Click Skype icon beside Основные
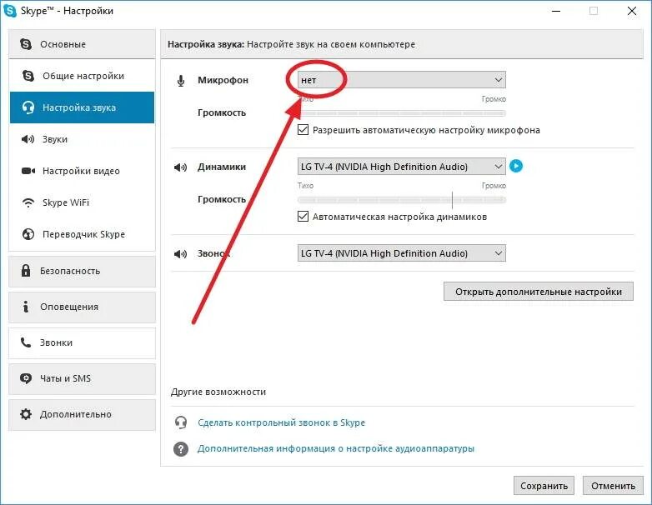The height and width of the screenshot is (505, 652). point(26,44)
